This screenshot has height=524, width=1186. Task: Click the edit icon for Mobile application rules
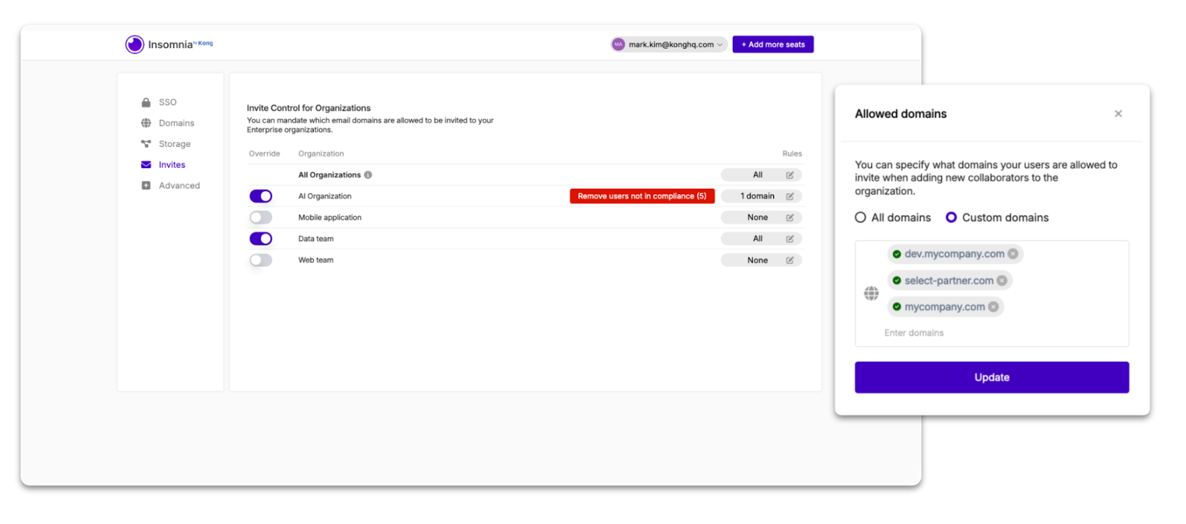790,218
